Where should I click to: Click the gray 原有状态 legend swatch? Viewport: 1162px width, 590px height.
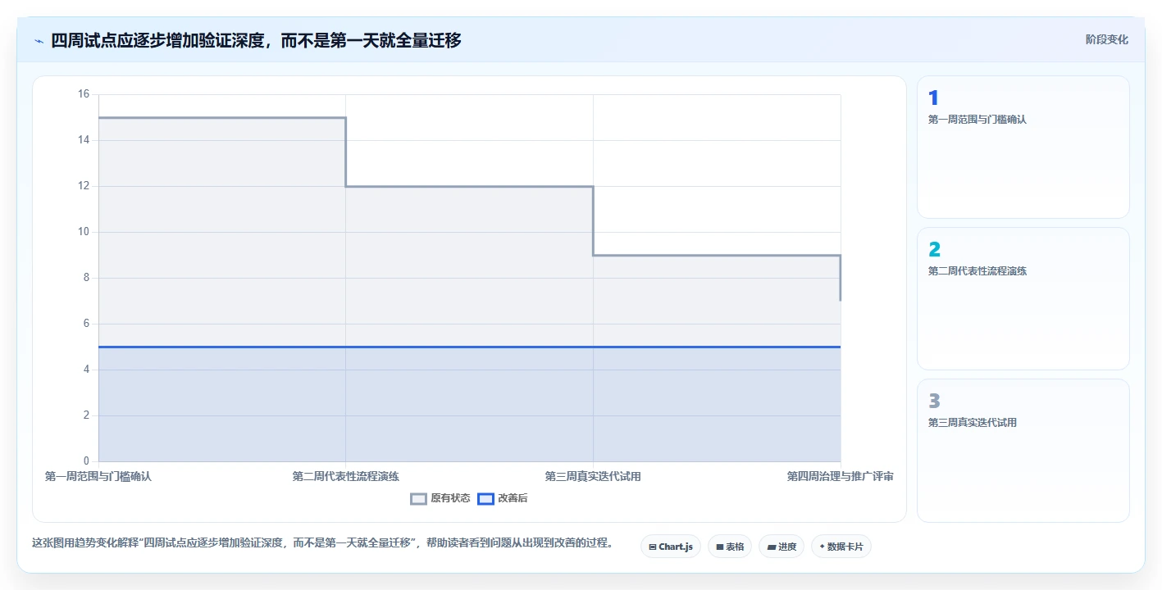418,498
